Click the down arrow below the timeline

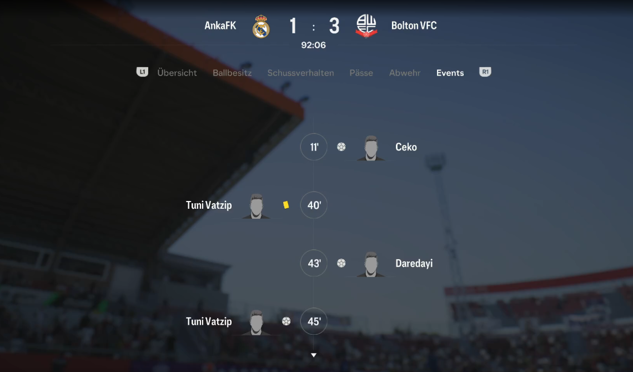click(314, 355)
